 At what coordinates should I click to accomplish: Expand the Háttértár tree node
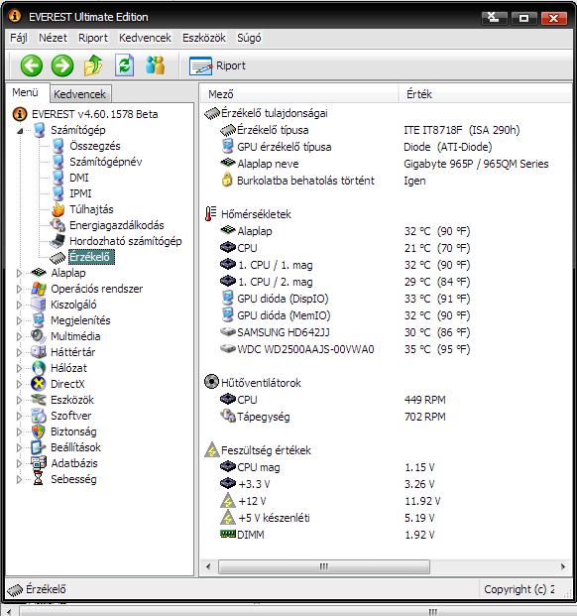pos(19,352)
